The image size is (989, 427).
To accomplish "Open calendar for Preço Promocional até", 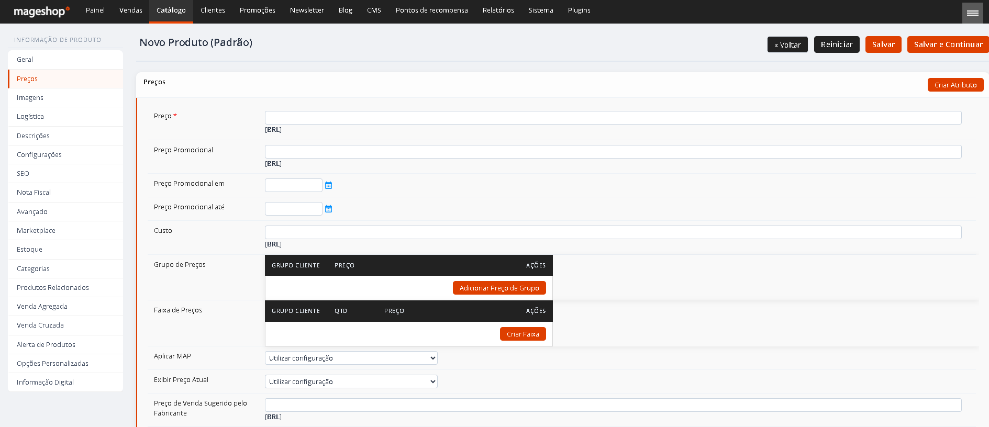I will [x=329, y=209].
